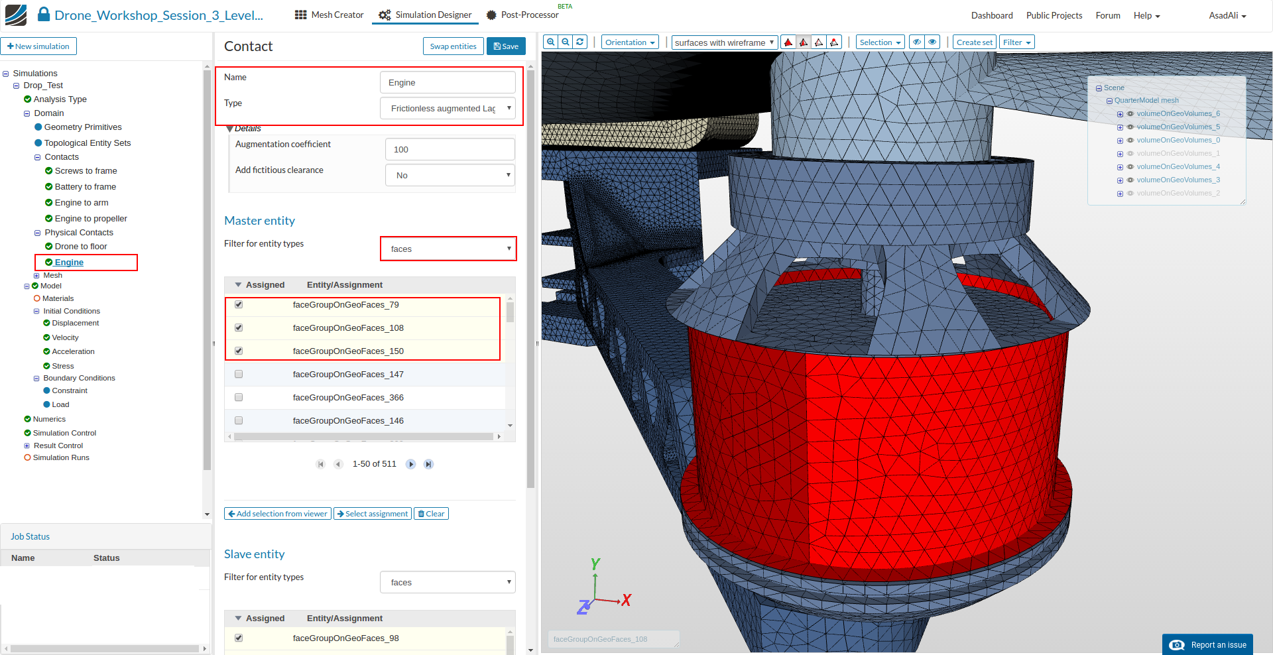The image size is (1273, 655).
Task: Reset the 3D view with refresh icon
Action: 580,42
